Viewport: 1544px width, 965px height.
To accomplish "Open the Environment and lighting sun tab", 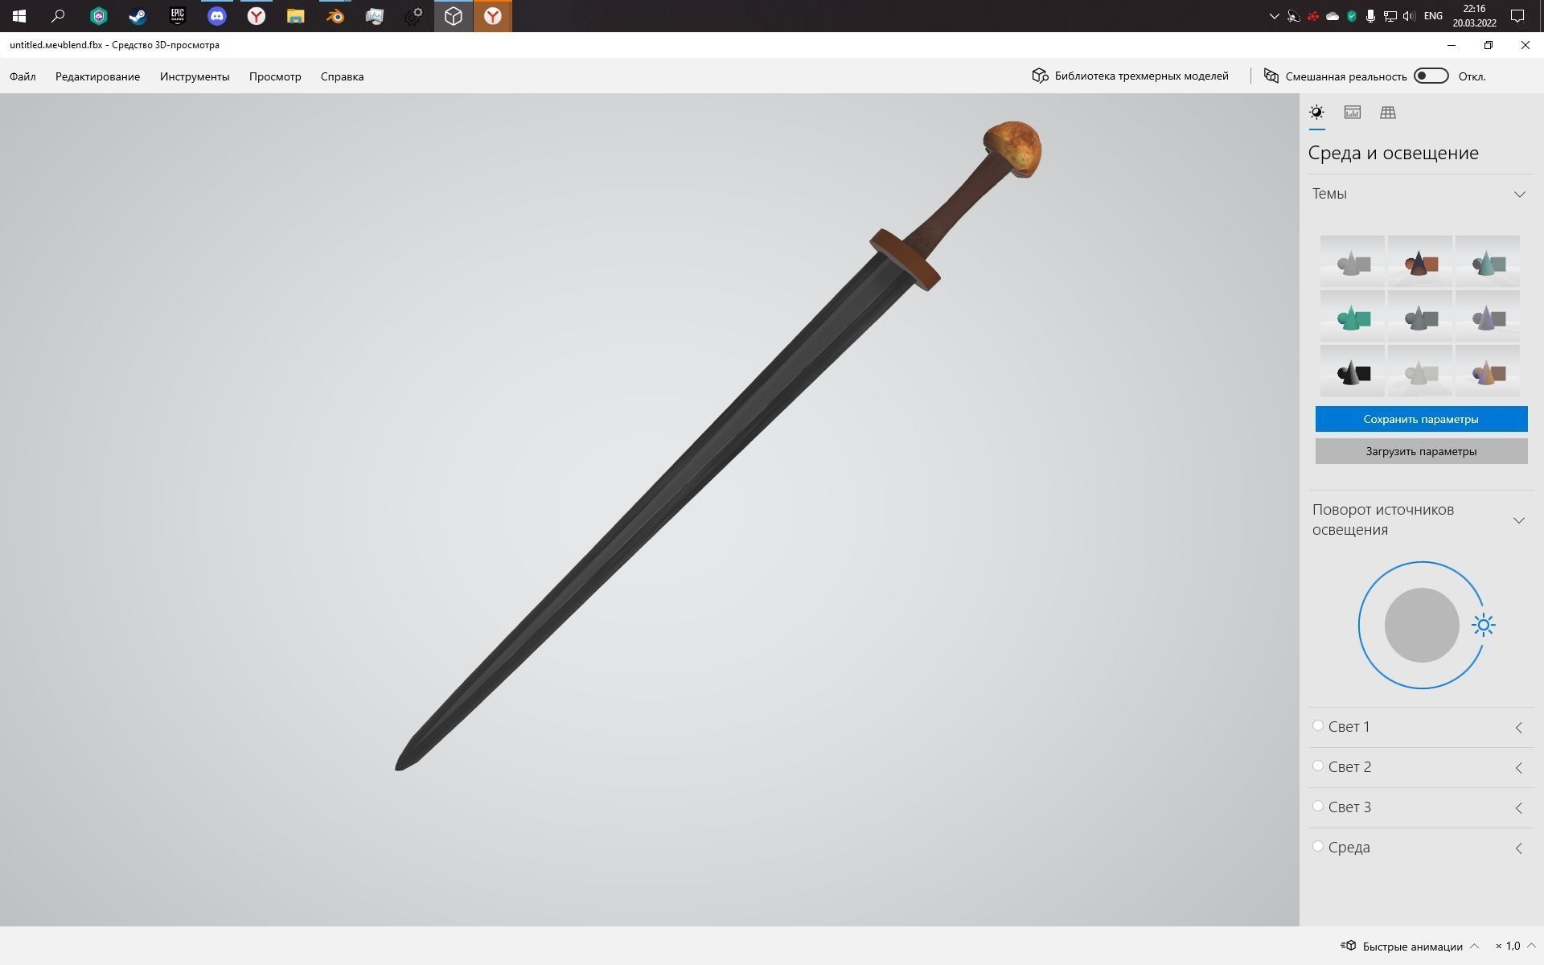I will [x=1316, y=113].
